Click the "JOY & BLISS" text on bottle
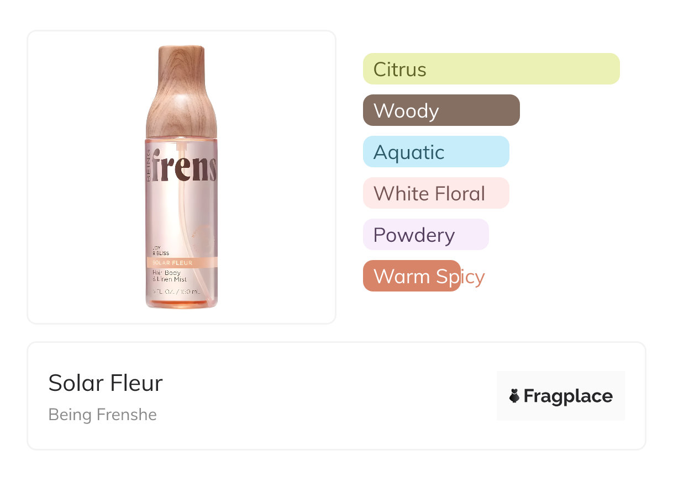Screen dimensions: 673x477 (160, 251)
